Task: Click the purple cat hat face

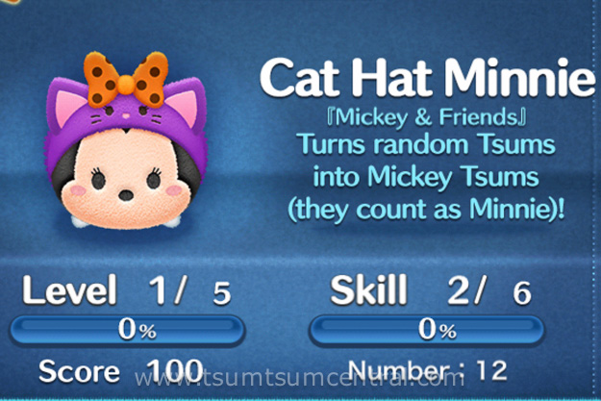Action: click(126, 113)
